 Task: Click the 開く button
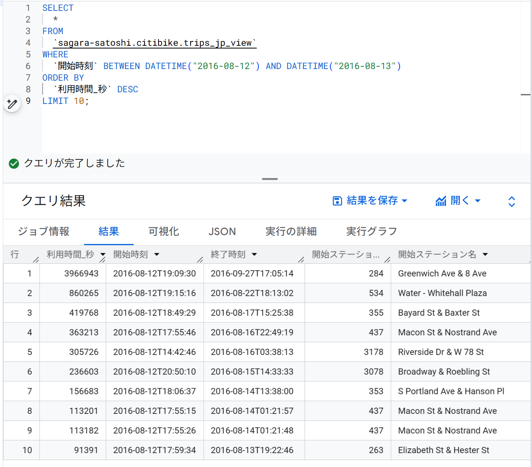coord(458,201)
